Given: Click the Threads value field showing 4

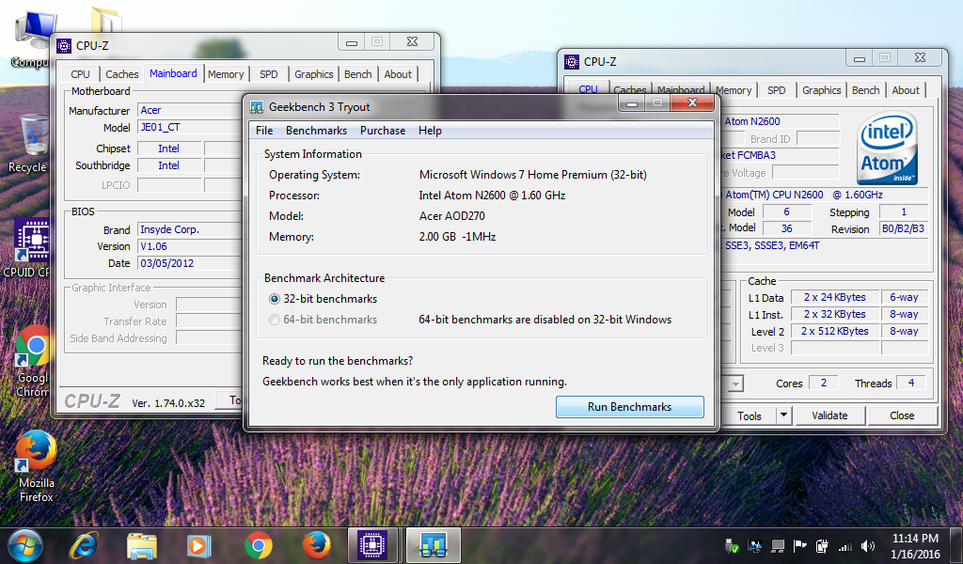Looking at the screenshot, I should tap(910, 383).
